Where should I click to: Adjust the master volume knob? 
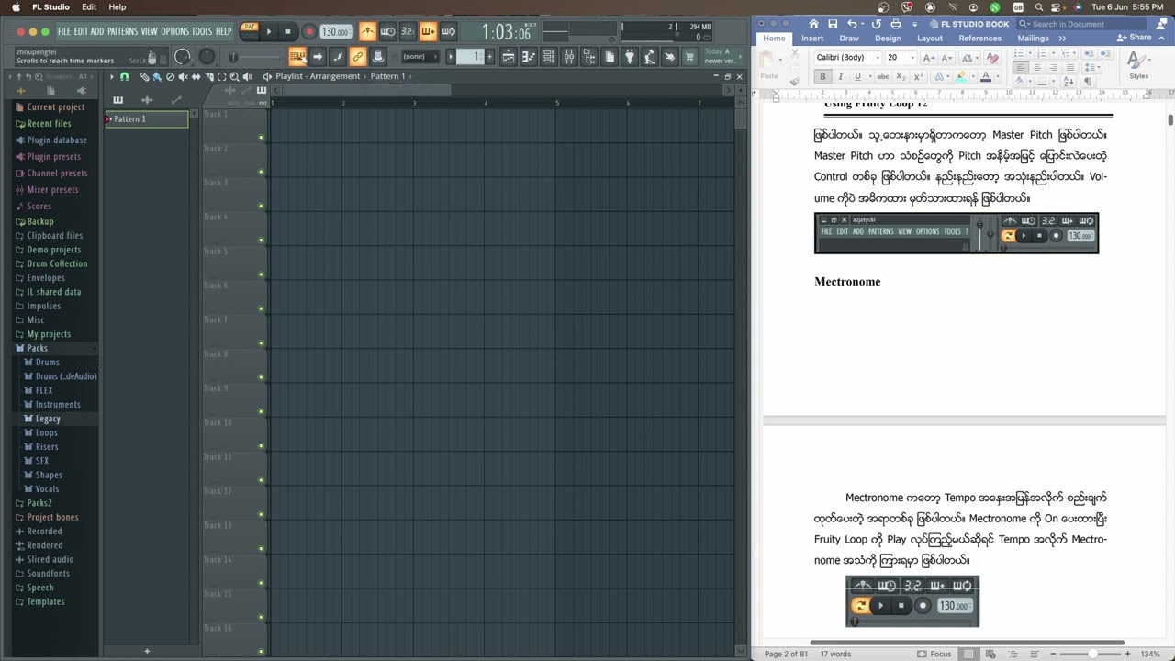(182, 57)
